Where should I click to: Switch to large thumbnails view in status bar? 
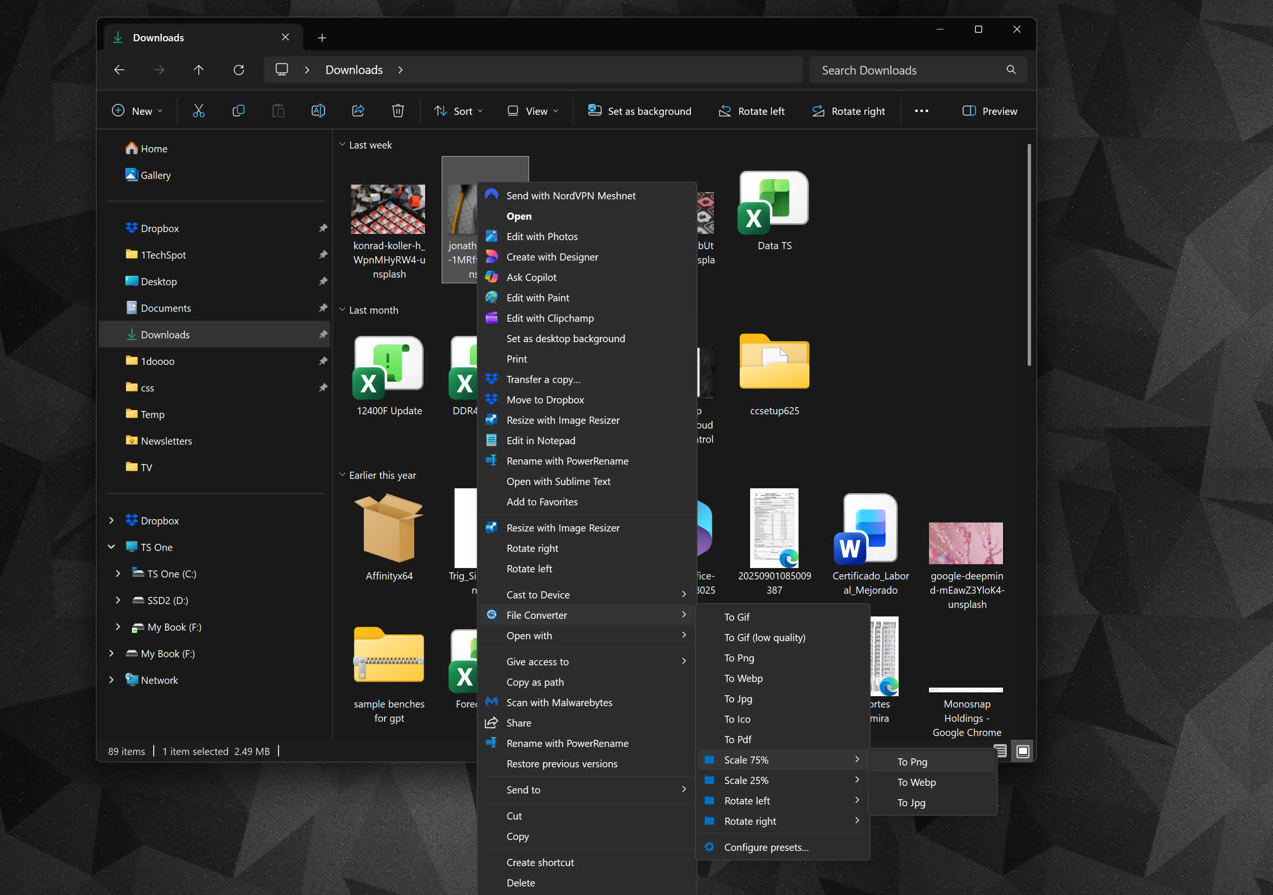coord(1022,751)
